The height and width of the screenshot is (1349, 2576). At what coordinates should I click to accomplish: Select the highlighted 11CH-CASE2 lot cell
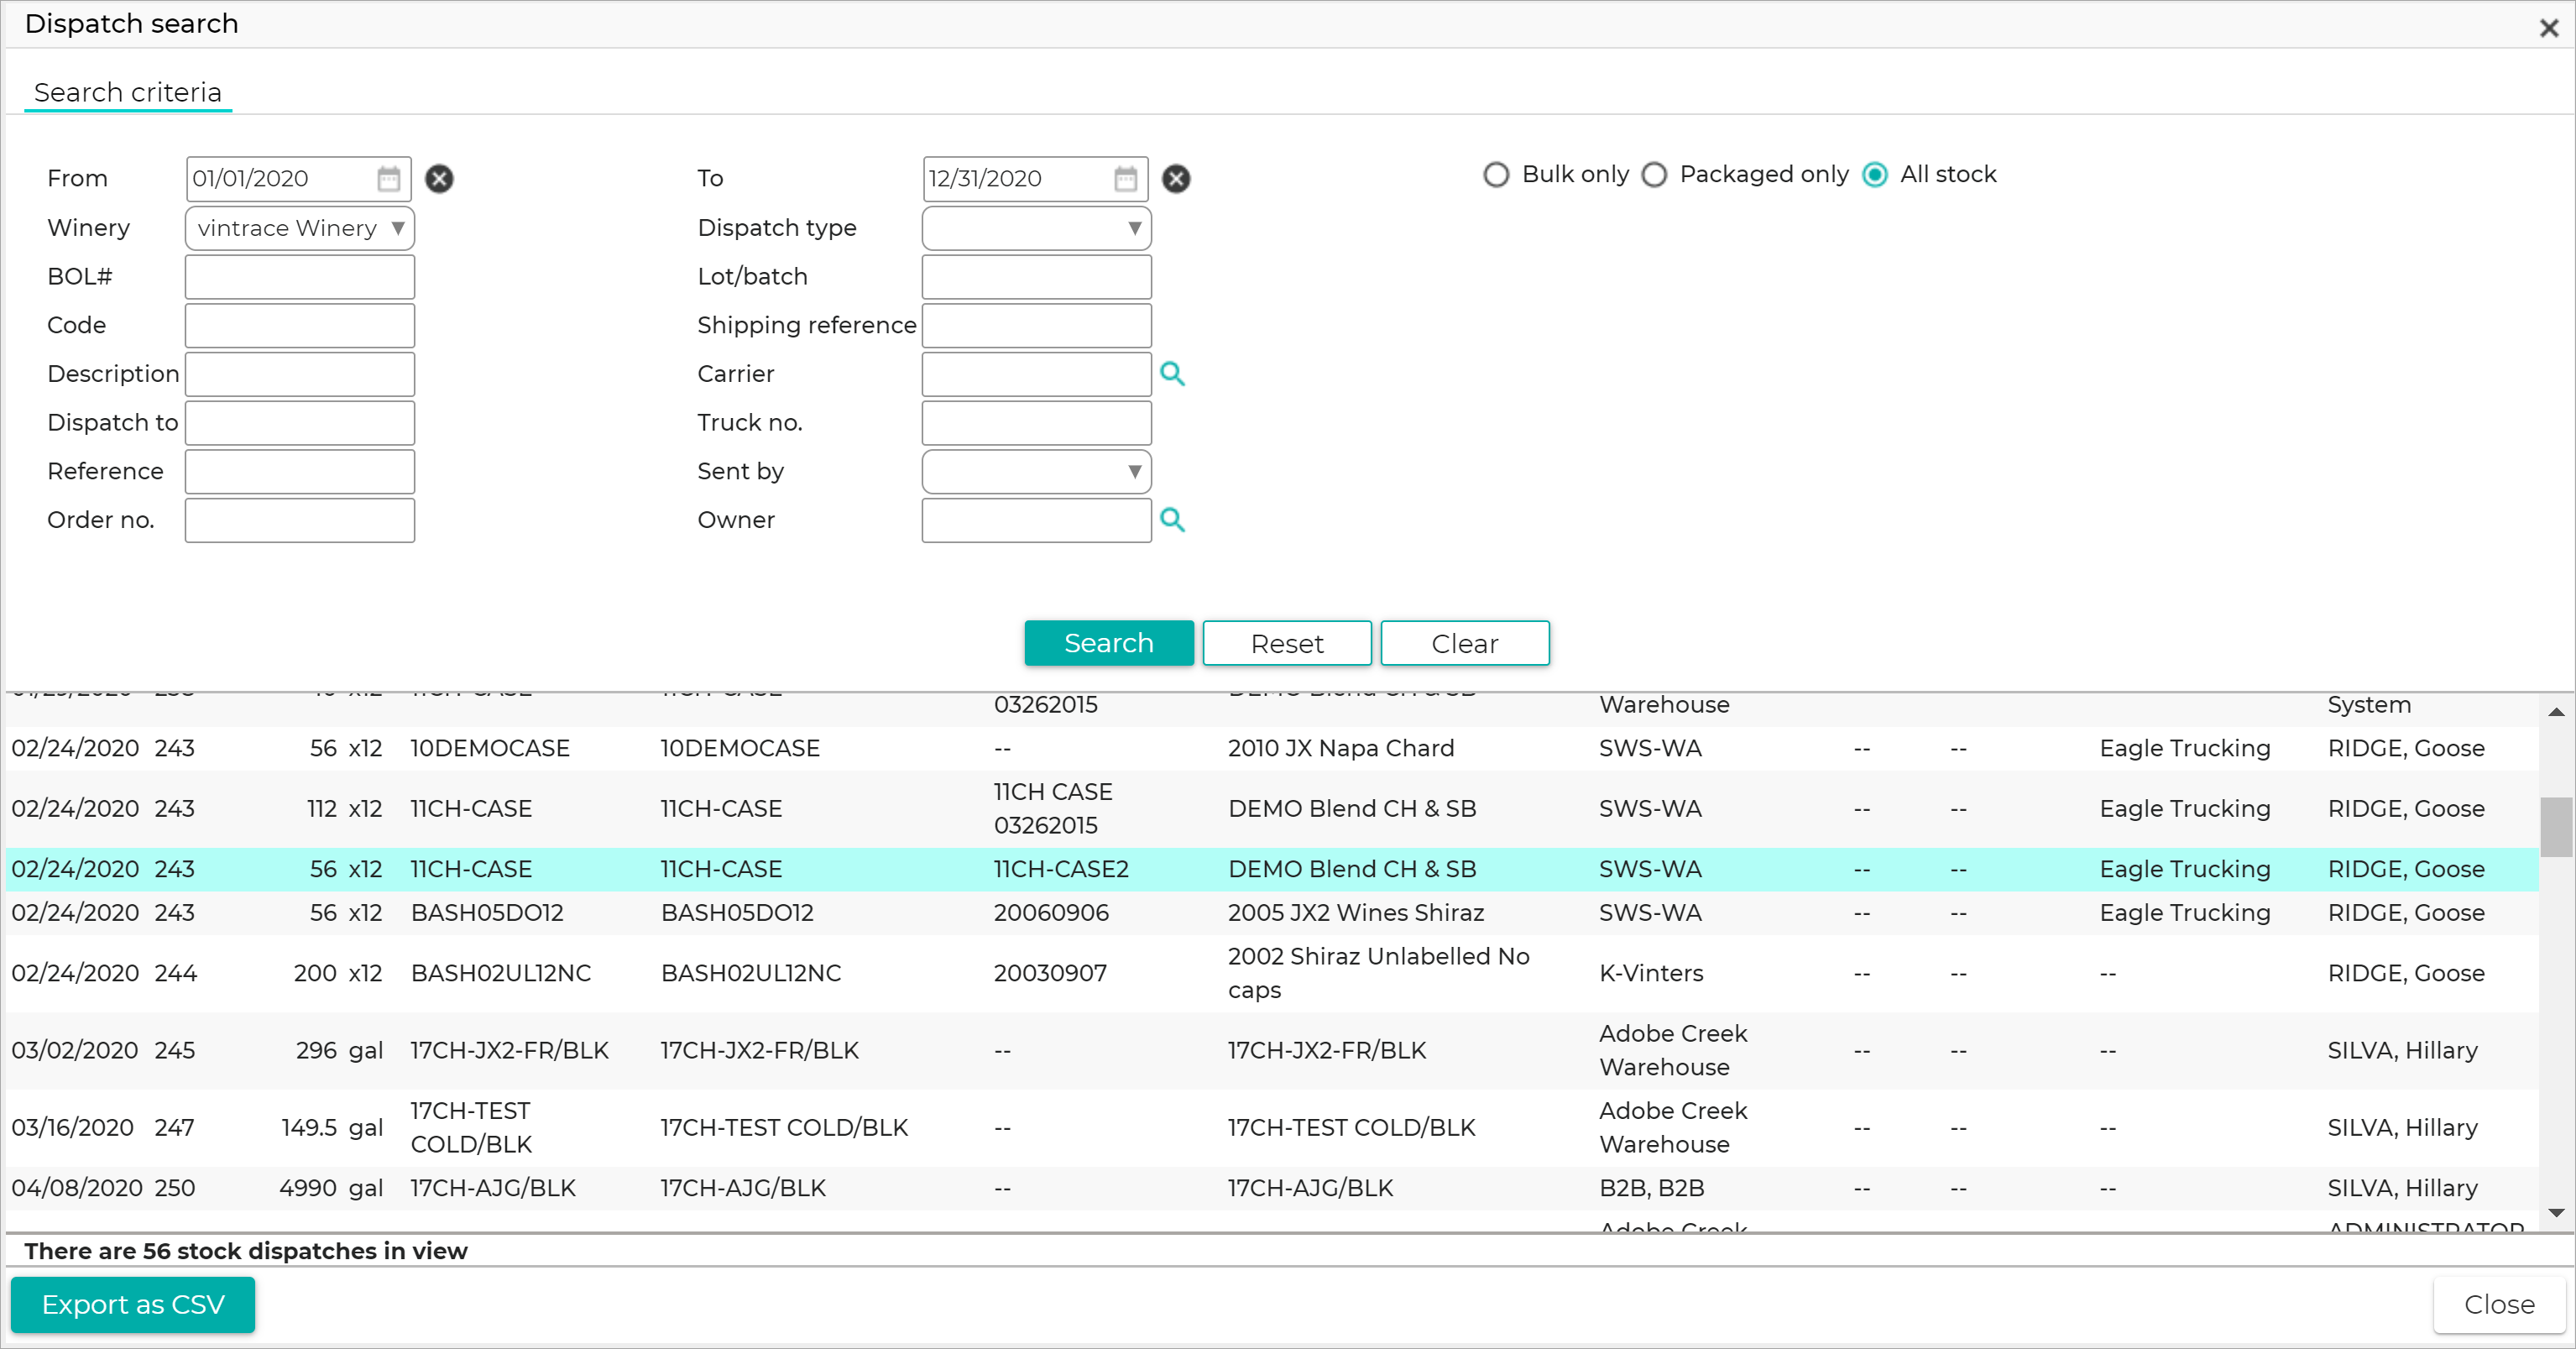click(1061, 870)
